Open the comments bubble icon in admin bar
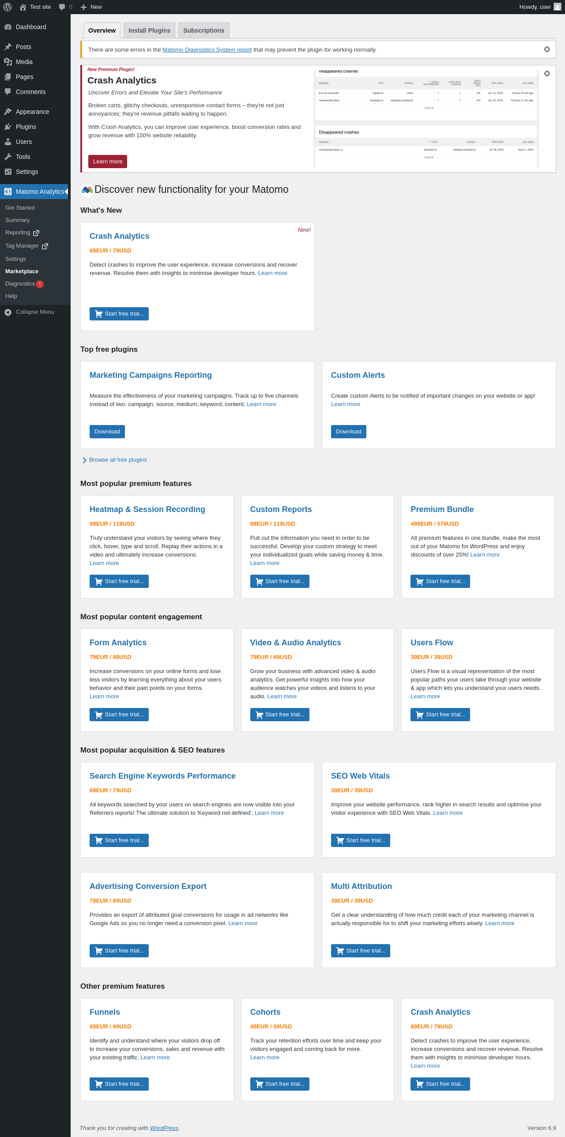 [x=62, y=7]
